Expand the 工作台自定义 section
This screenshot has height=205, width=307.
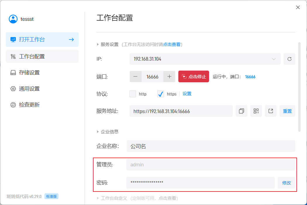[x=98, y=198]
